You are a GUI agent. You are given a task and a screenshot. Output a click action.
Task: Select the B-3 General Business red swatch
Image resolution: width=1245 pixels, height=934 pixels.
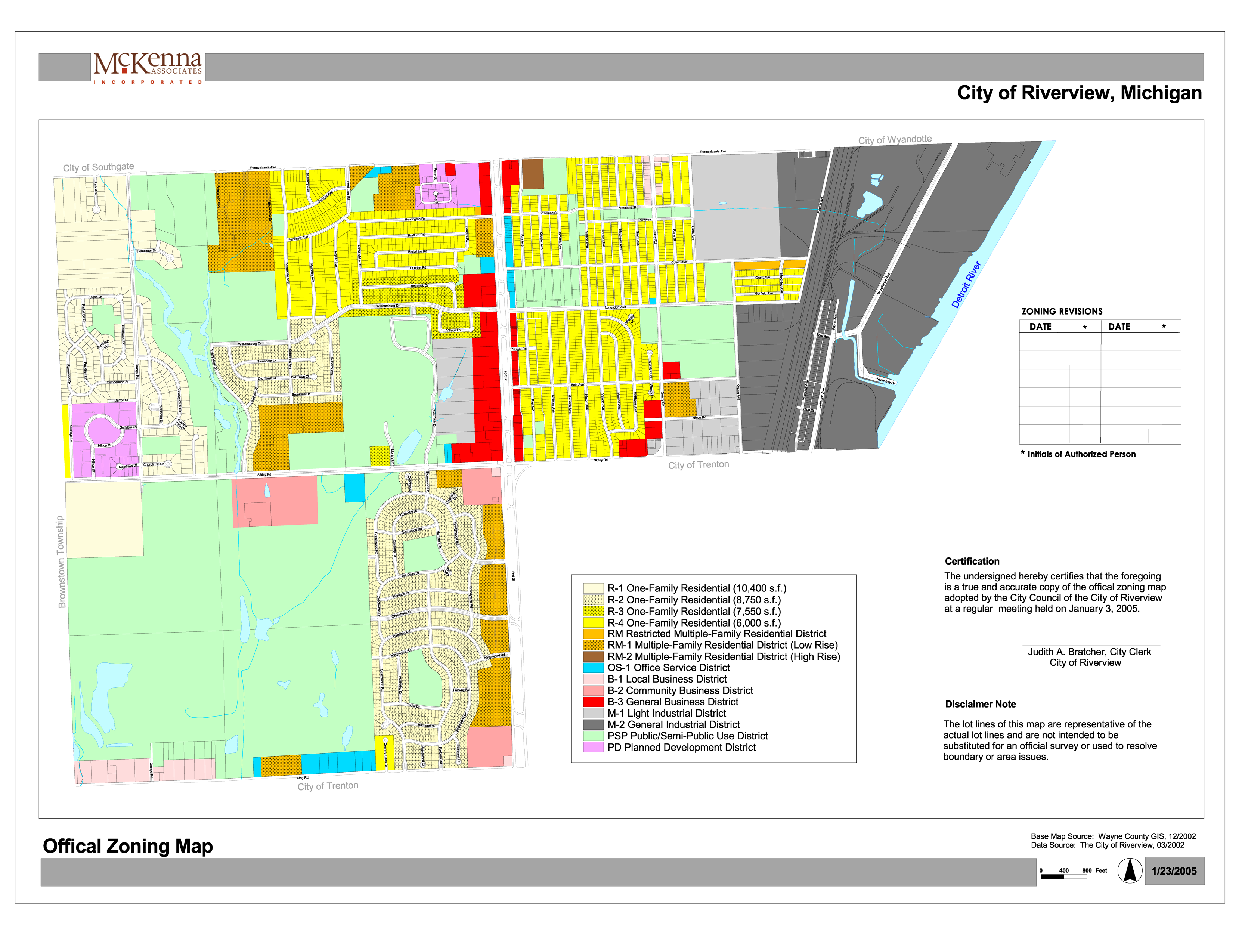tap(593, 702)
